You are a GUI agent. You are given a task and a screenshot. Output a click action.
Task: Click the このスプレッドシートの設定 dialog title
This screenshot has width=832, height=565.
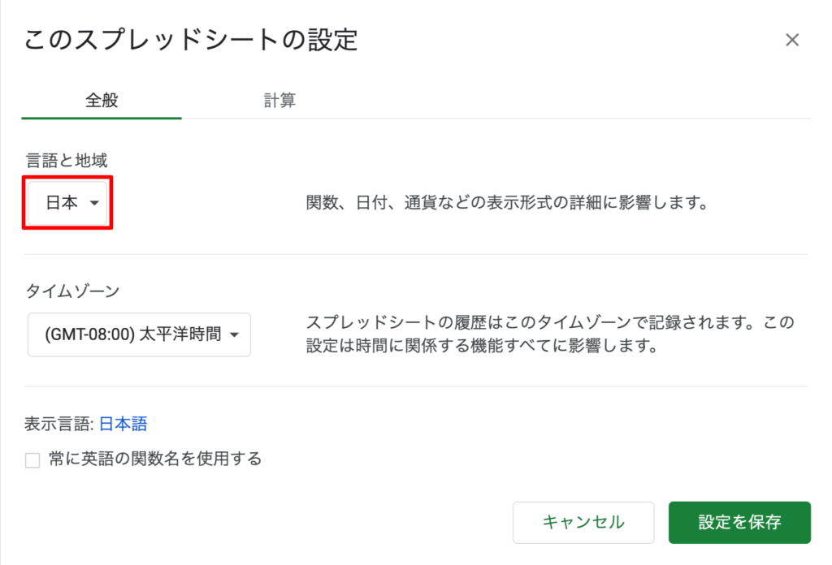(191, 40)
